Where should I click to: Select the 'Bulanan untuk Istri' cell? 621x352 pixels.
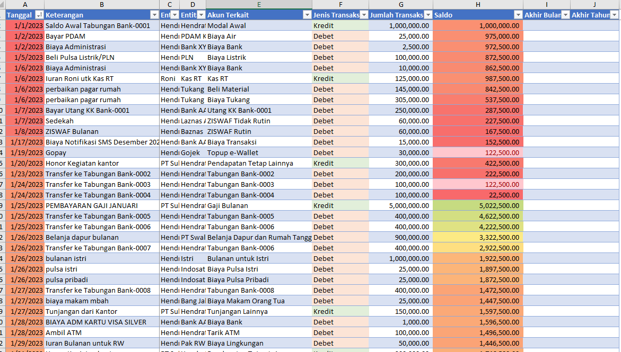pos(259,259)
